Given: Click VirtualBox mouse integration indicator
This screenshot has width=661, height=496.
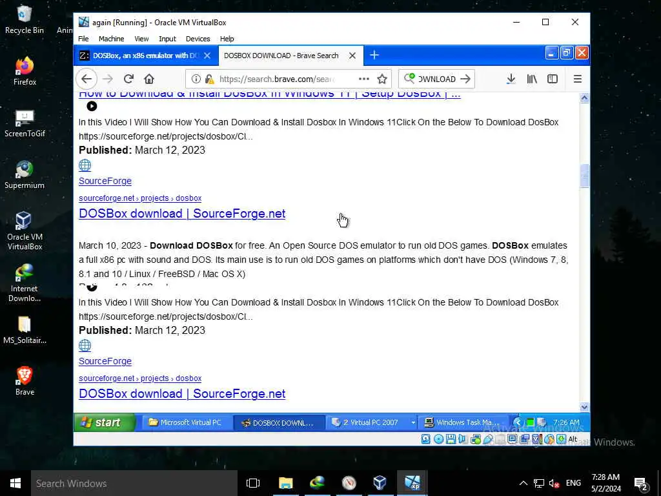Looking at the screenshot, I should point(549,439).
